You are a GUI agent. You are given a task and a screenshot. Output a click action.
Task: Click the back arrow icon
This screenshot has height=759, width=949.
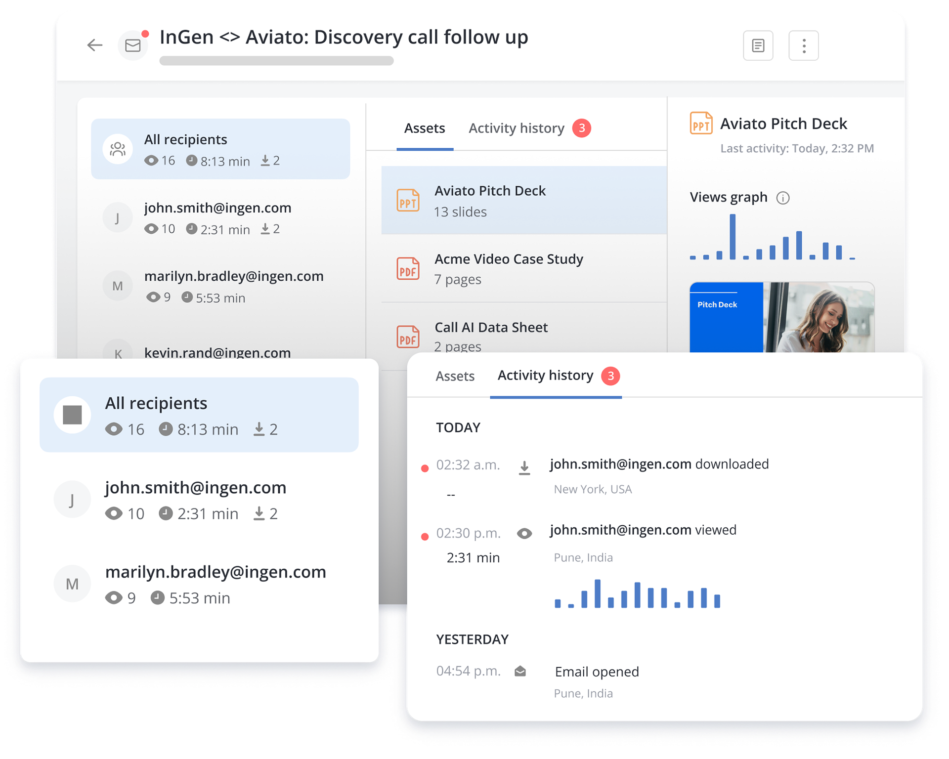[x=94, y=45]
